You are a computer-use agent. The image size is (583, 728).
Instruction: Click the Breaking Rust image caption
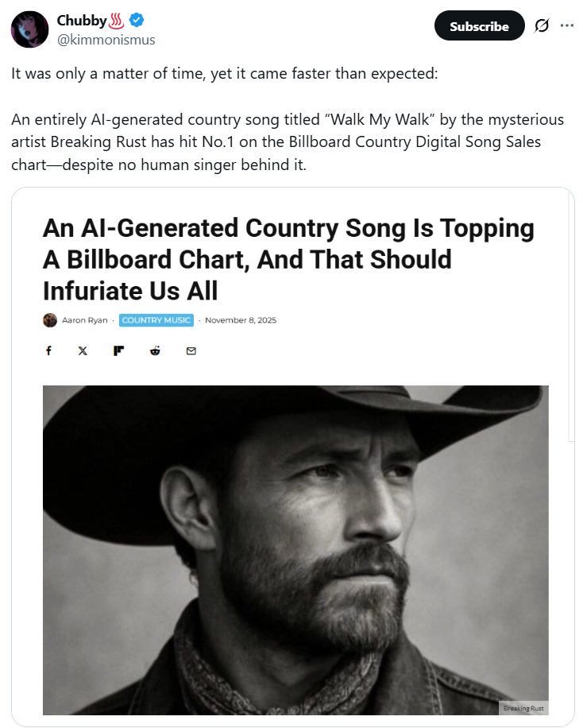point(524,707)
